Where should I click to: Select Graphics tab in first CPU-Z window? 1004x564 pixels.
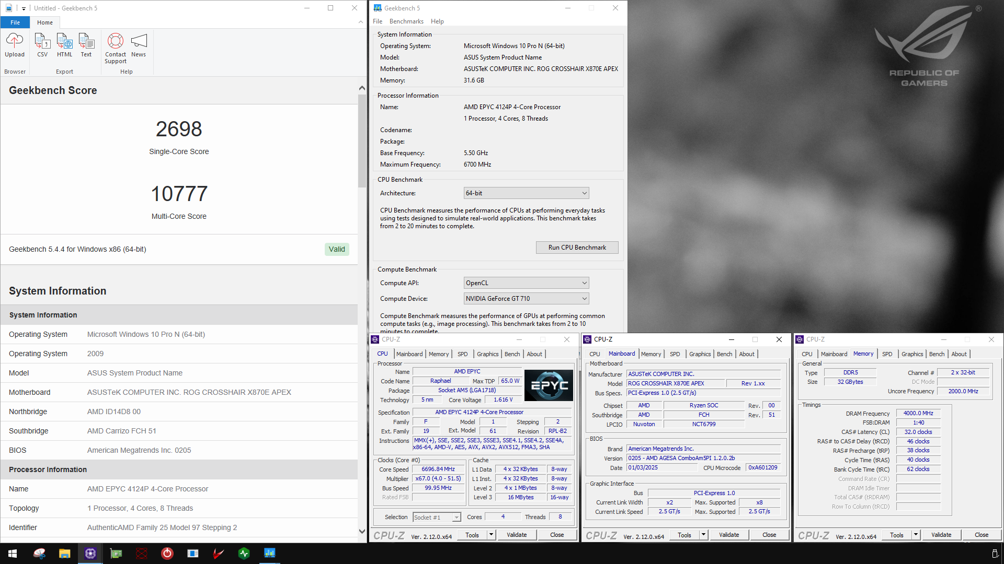(x=487, y=354)
